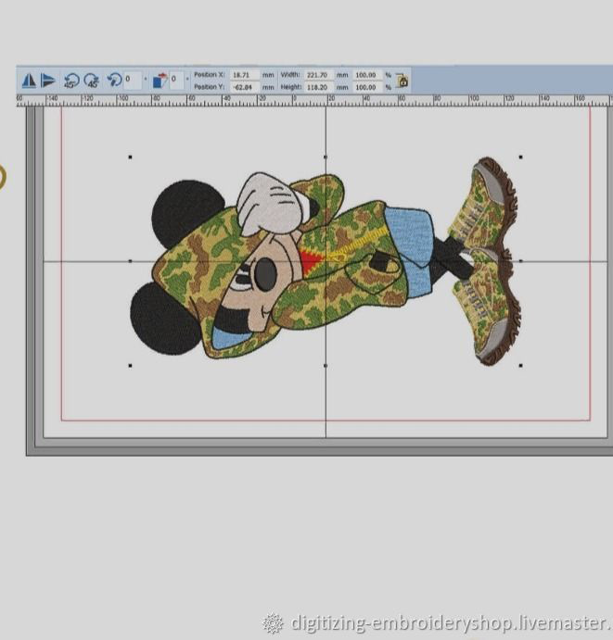Viewport: 613px width, 640px height.
Task: Click the rotation angle input field
Action: pos(133,81)
